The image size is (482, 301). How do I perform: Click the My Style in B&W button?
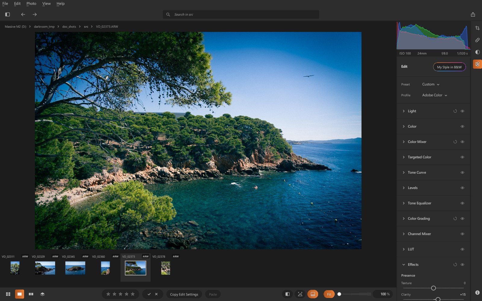point(449,67)
